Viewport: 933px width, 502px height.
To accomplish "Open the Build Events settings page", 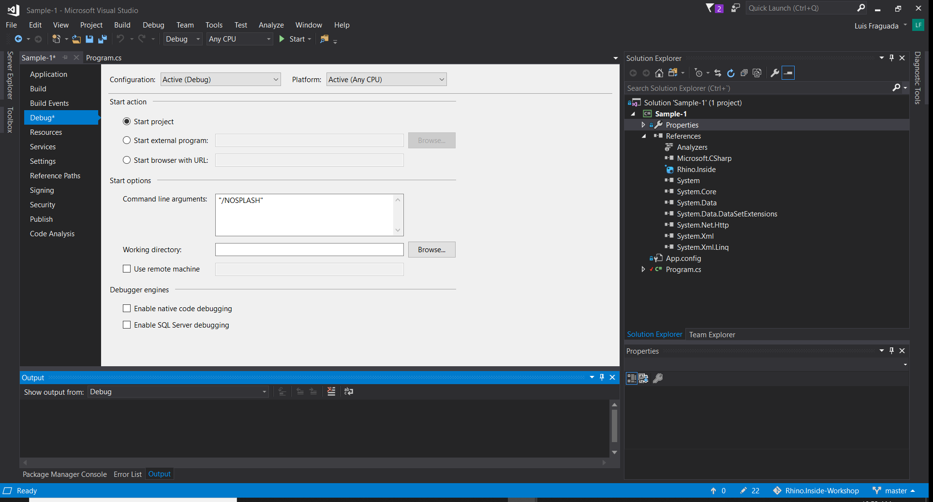I will (49, 103).
